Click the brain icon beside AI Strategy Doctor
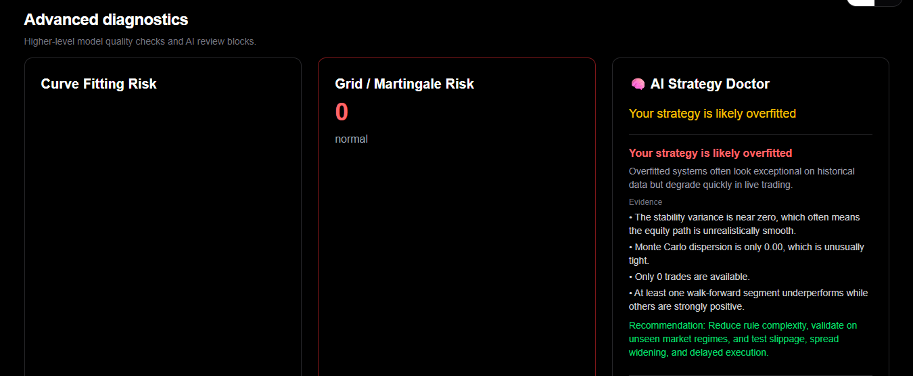The width and height of the screenshot is (913, 376). 637,84
